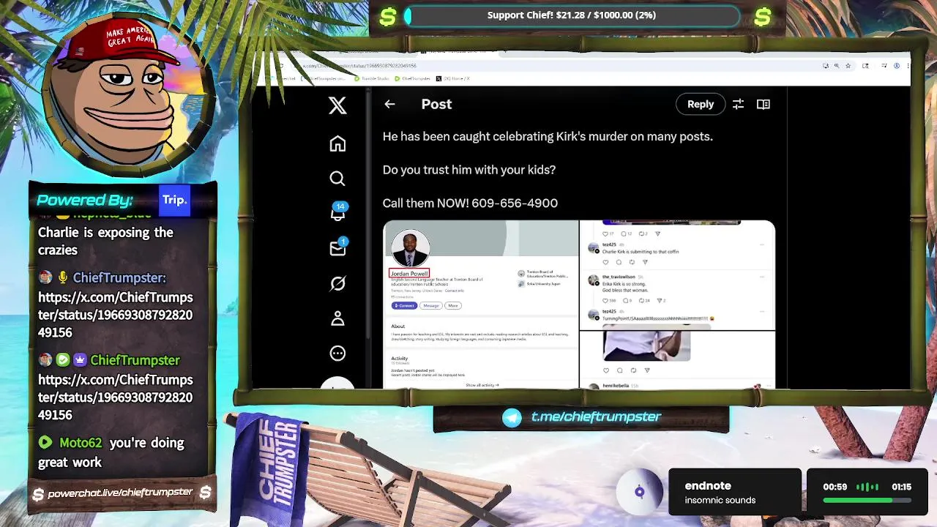
Task: Click song title "endnote"
Action: pos(708,486)
